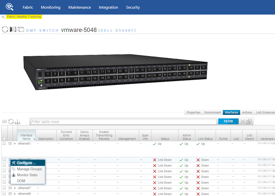
Task: Choose DOM from context menu
Action: (28, 181)
